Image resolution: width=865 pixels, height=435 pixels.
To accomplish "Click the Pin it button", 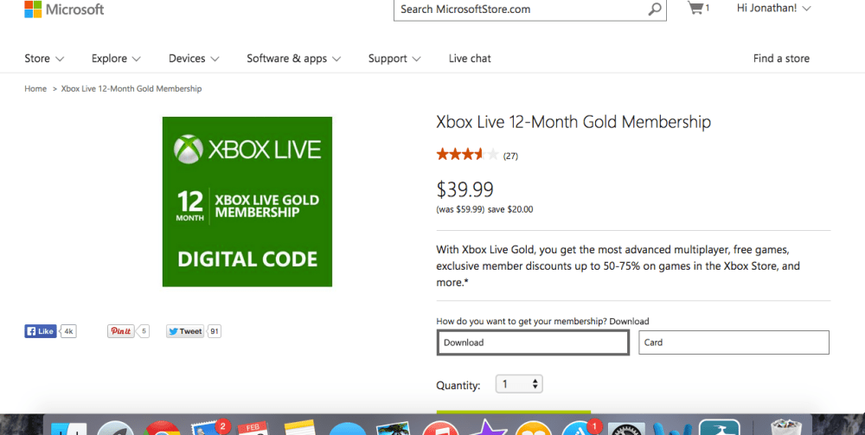I will (120, 331).
